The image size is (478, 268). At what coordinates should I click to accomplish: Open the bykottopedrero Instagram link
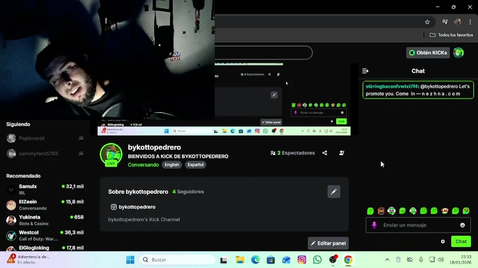133,207
